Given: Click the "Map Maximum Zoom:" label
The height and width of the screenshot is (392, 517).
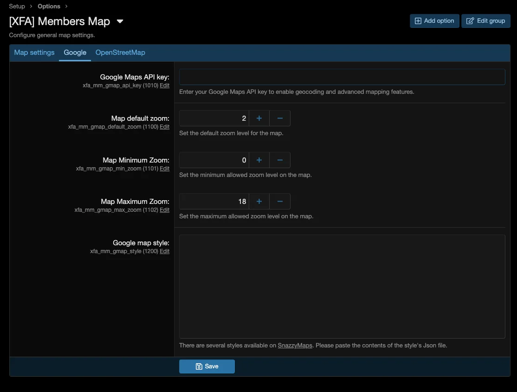Looking at the screenshot, I should coord(135,201).
